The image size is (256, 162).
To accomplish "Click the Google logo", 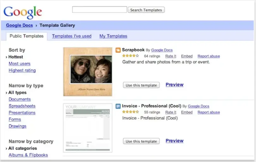I will (x=23, y=12).
